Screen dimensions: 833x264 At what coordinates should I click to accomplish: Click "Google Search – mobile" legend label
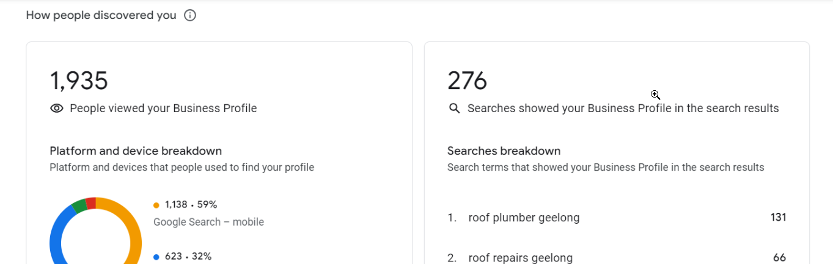coord(208,222)
